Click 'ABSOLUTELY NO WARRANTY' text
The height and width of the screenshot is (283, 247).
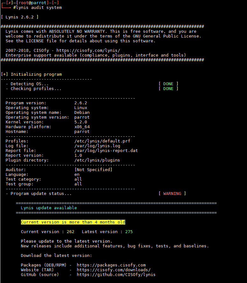click(x=77, y=31)
